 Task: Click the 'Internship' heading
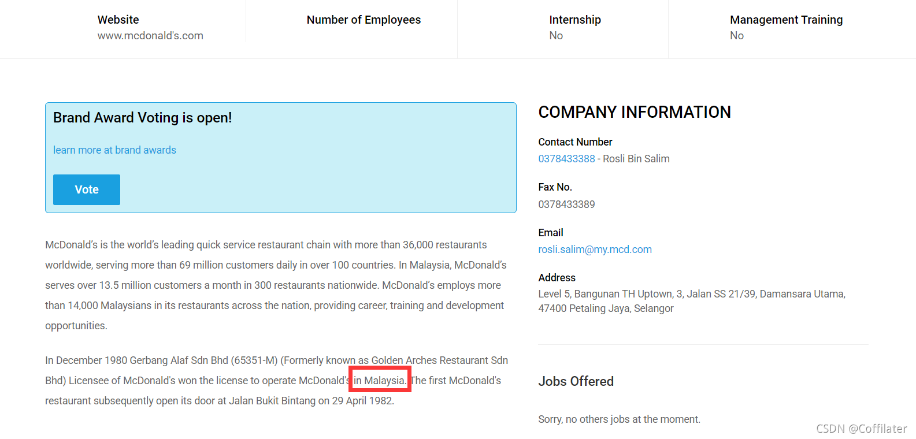(x=575, y=20)
